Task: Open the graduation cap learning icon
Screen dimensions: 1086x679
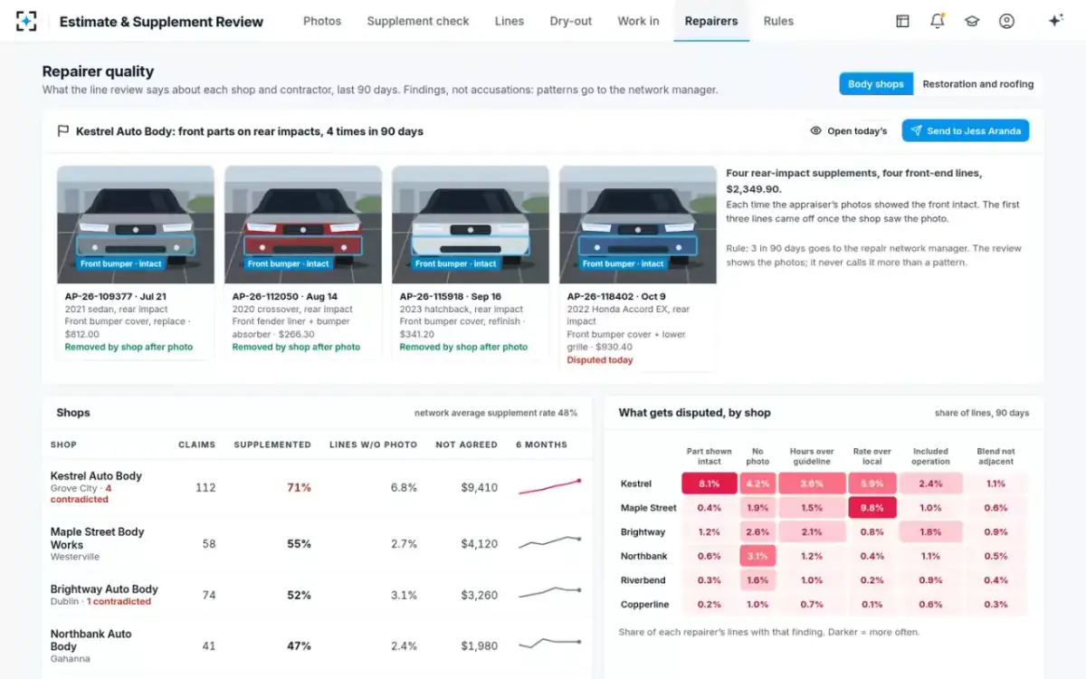Action: (972, 21)
